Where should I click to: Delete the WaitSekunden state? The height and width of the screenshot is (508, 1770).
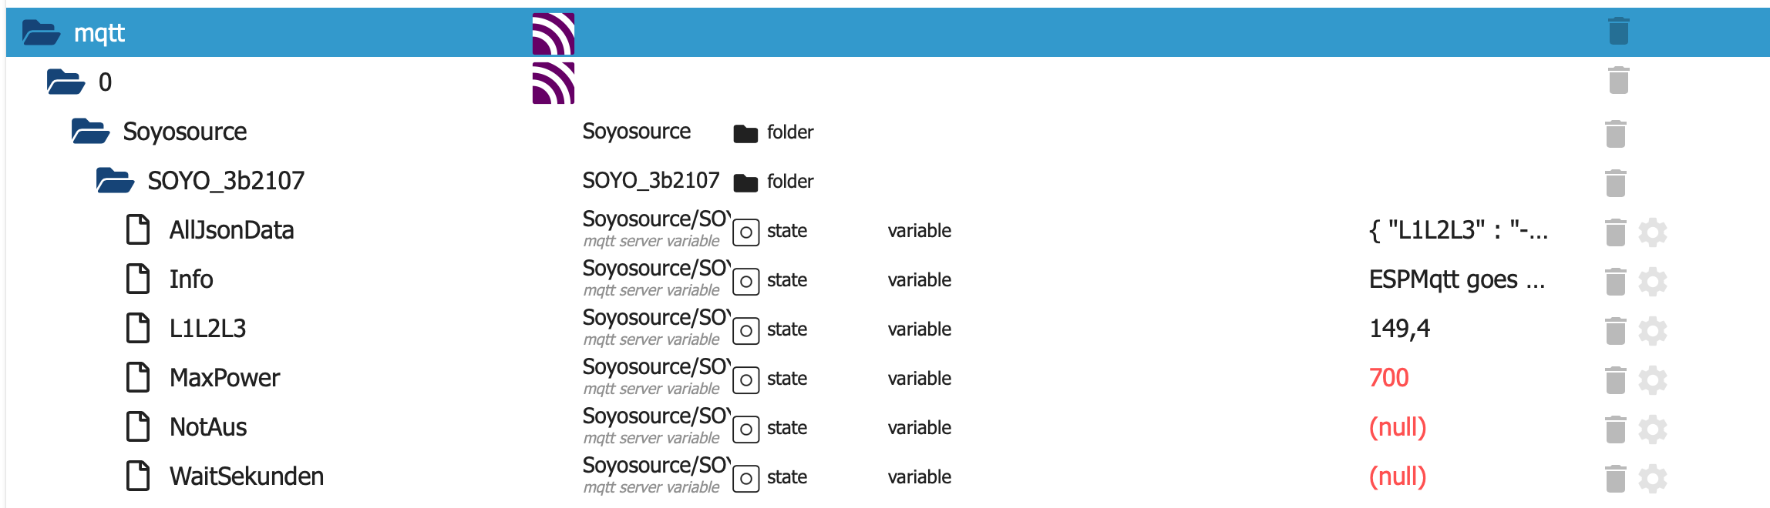click(x=1615, y=479)
